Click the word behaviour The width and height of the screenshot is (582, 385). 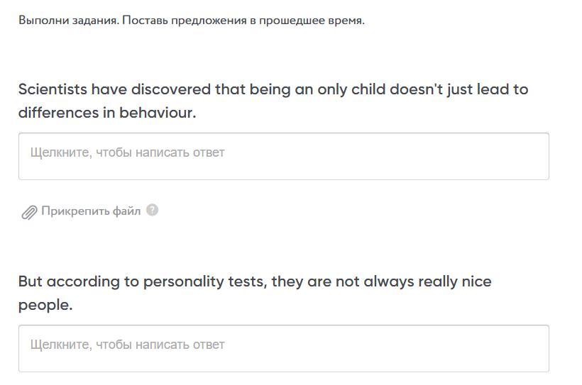tap(157, 113)
